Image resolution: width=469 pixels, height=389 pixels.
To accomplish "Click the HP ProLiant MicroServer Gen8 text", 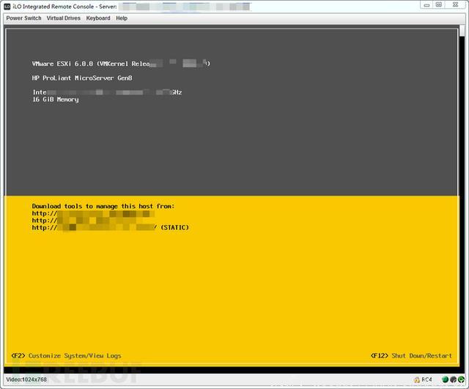I will point(82,78).
